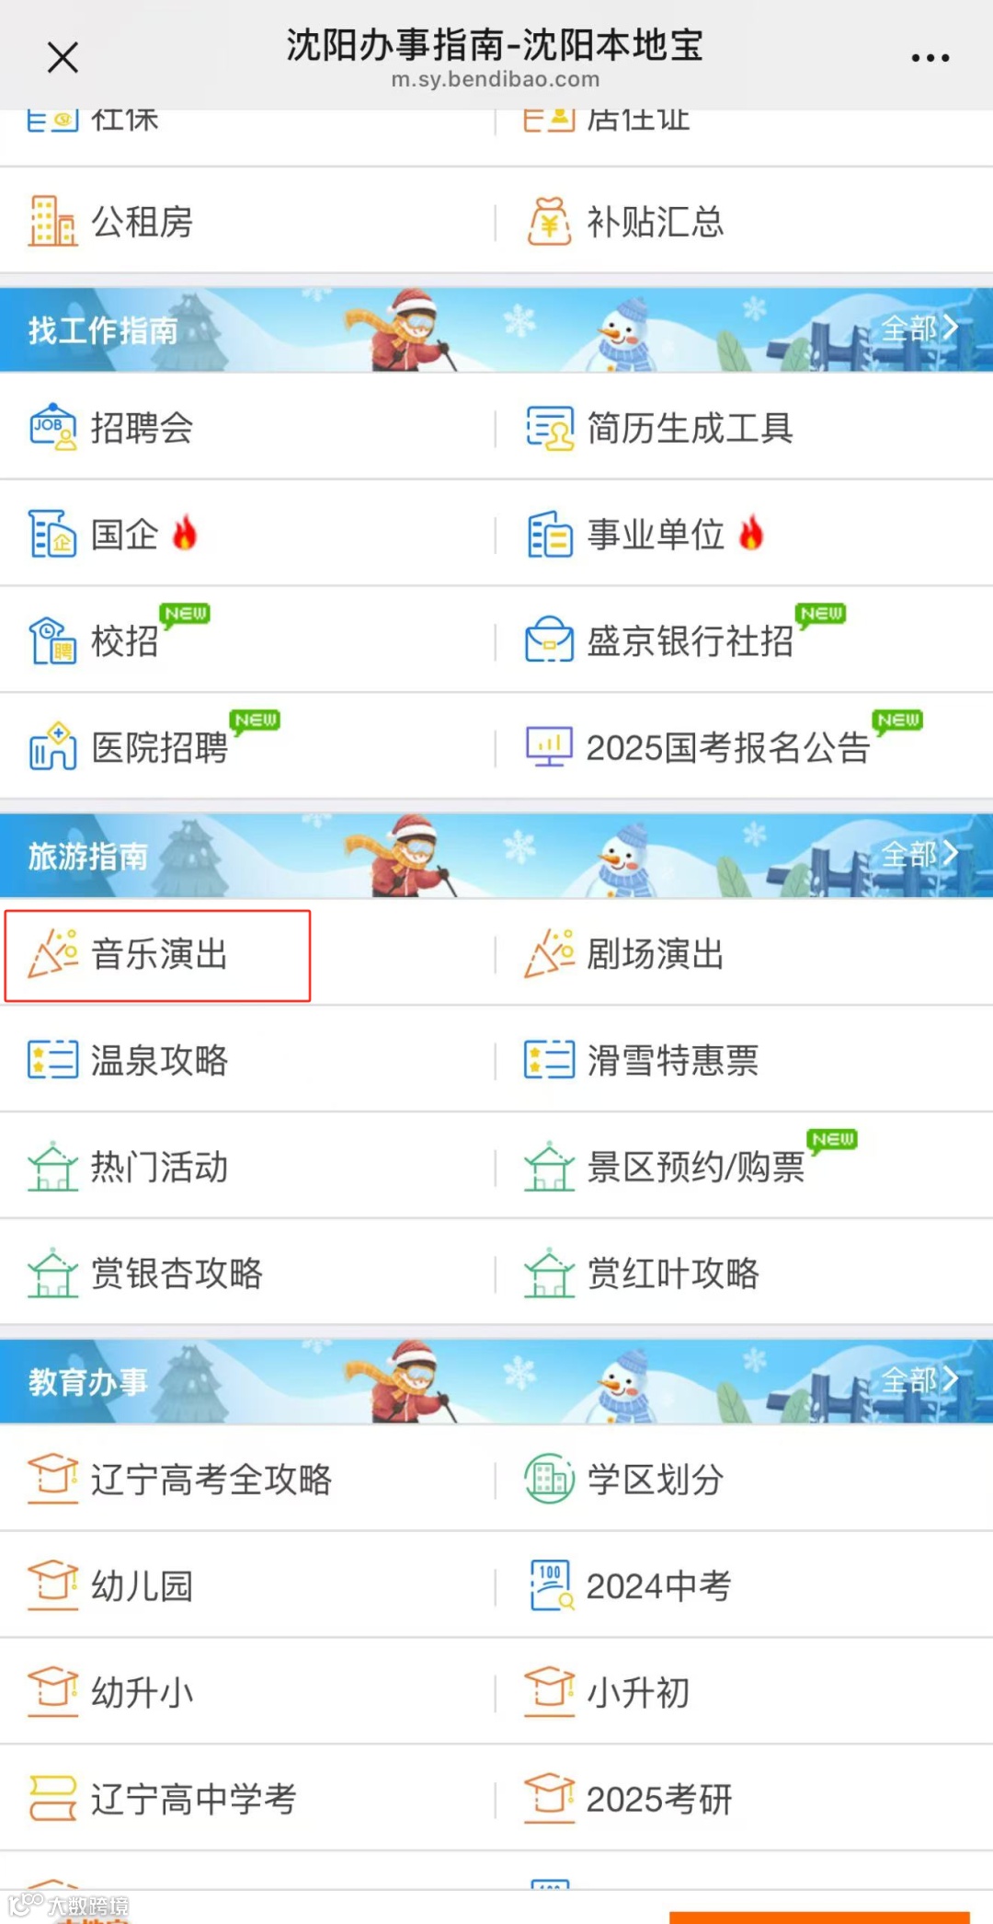Tap the 招聘会 JOB icon
The image size is (993, 1924).
(x=52, y=428)
